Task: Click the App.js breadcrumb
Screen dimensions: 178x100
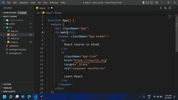Action: [x=49, y=13]
